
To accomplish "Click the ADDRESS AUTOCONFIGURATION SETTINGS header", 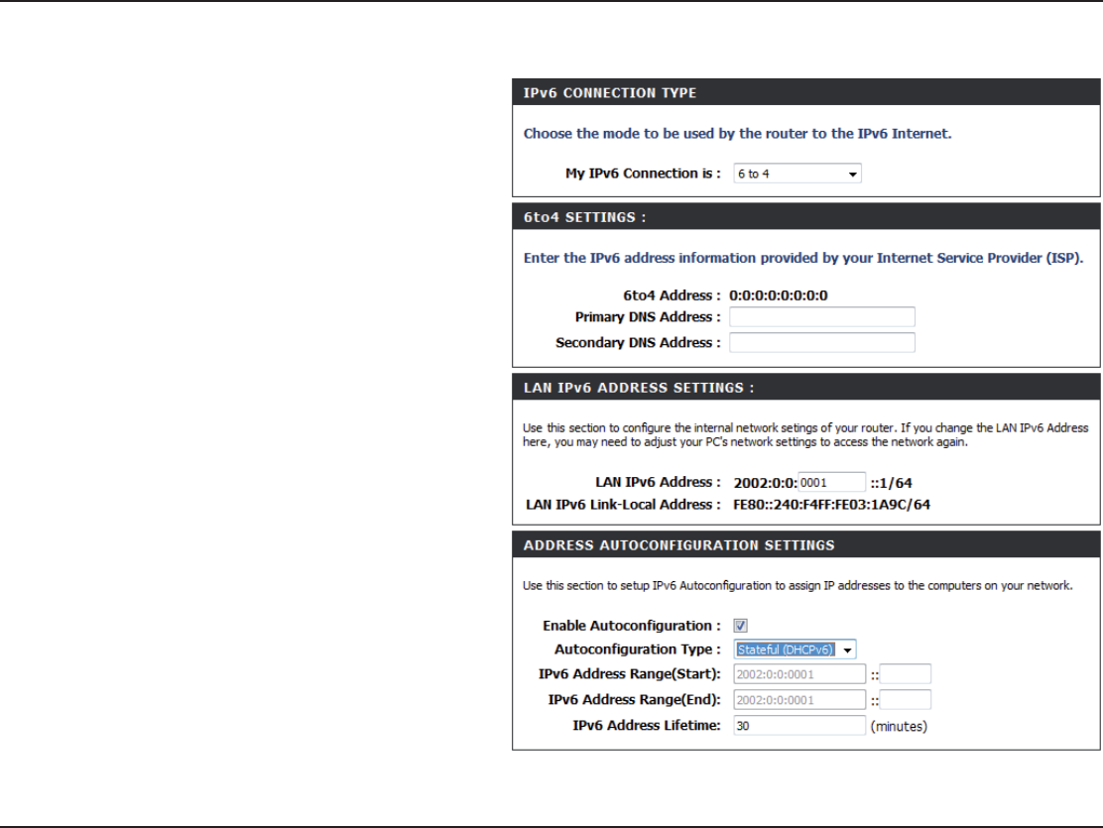I will pyautogui.click(x=806, y=545).
